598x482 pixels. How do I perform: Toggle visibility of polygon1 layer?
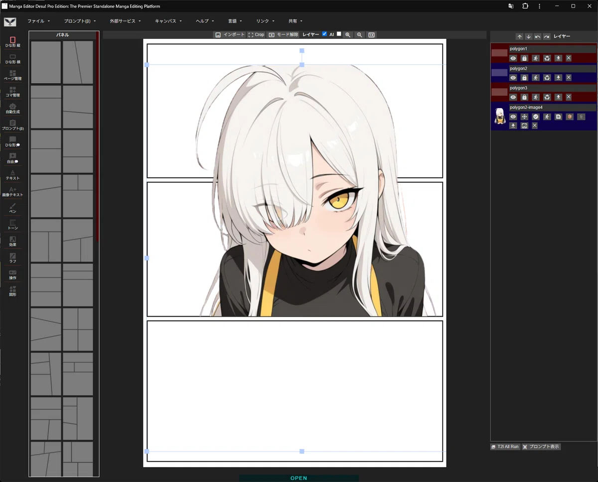pyautogui.click(x=513, y=58)
